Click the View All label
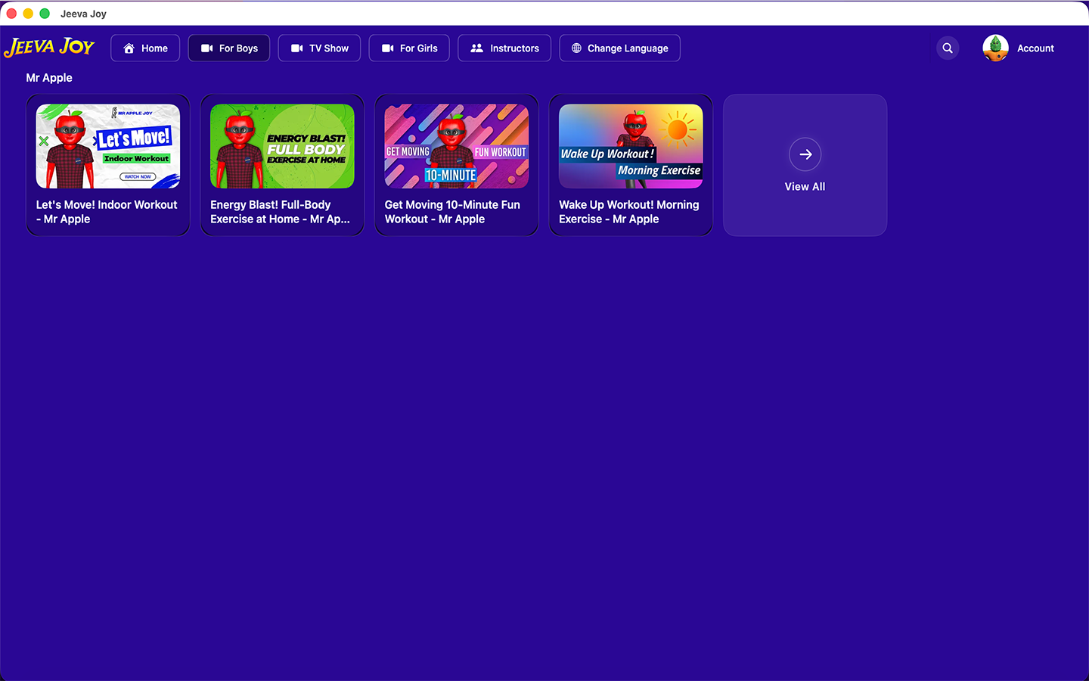The height and width of the screenshot is (681, 1089). 805,187
